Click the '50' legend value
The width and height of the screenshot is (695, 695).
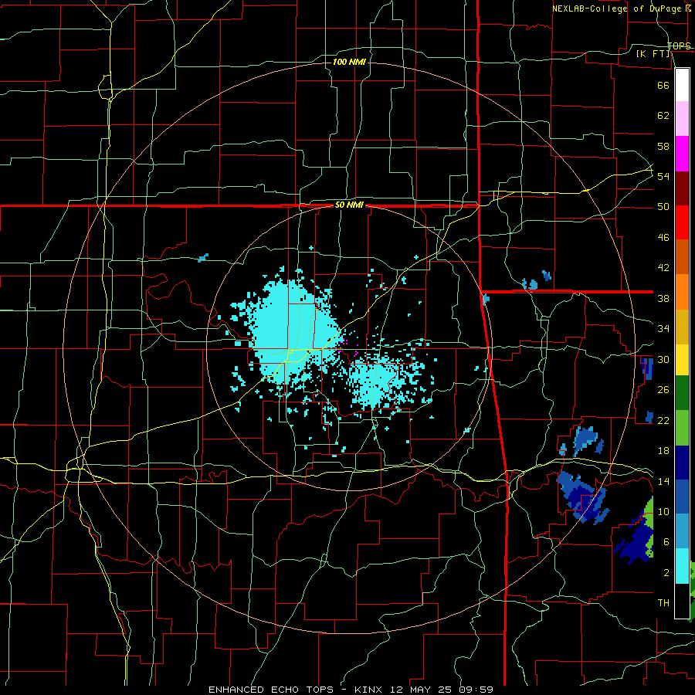663,207
